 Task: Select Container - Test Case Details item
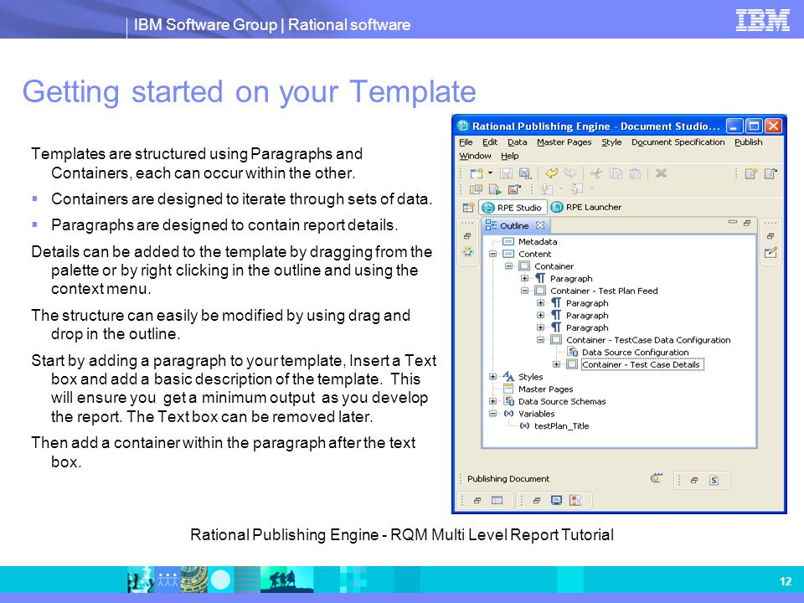[x=641, y=364]
